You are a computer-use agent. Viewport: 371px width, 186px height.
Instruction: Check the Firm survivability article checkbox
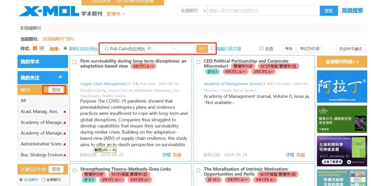(x=75, y=62)
